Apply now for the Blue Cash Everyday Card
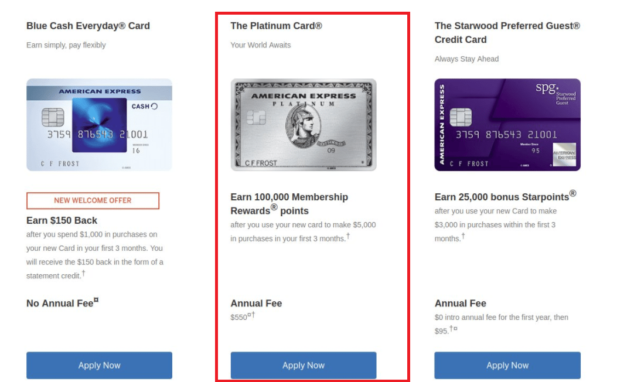Image resolution: width=634 pixels, height=382 pixels. coord(99,365)
